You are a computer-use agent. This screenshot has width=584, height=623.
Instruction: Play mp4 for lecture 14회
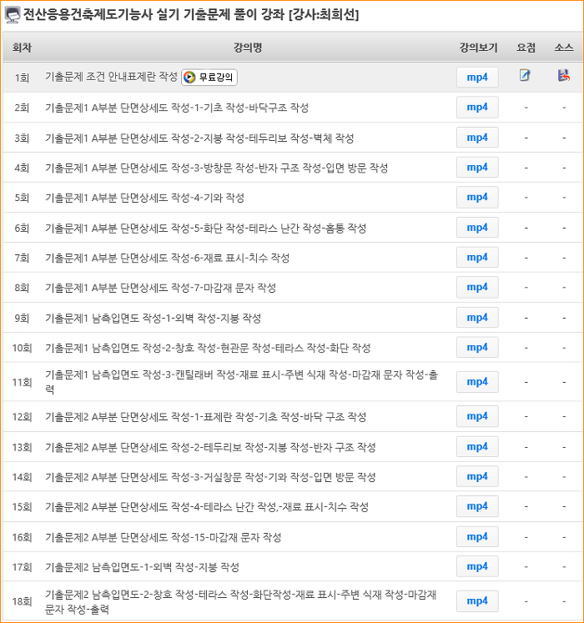477,476
